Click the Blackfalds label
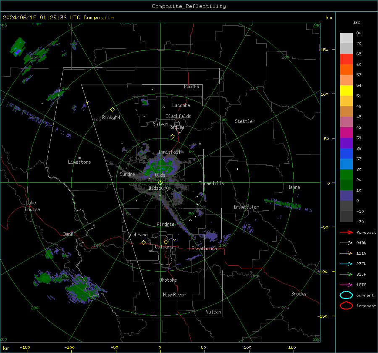Image resolution: width=378 pixels, height=353 pixels. pyautogui.click(x=178, y=116)
